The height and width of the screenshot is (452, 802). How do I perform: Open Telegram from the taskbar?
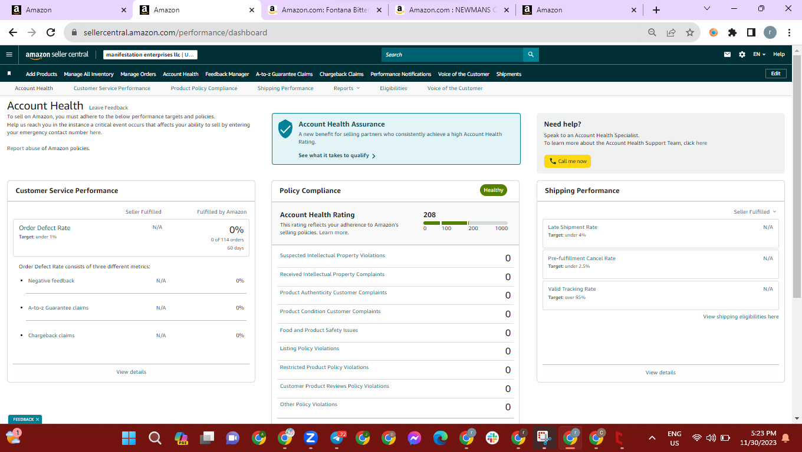(x=337, y=438)
